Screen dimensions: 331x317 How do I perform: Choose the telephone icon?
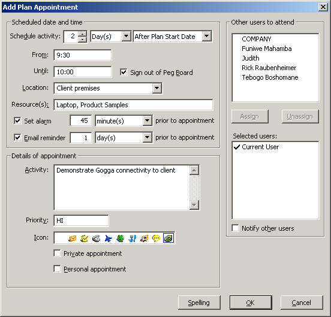(97, 238)
